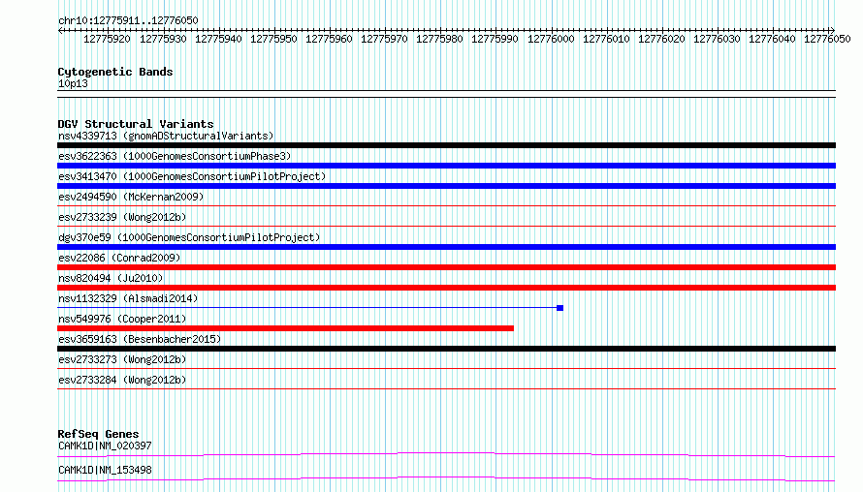The height and width of the screenshot is (492, 863).
Task: Open variant esv2494590 McKernan2009 label
Action: (131, 197)
